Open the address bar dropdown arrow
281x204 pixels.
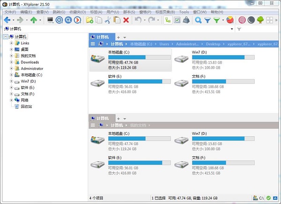pos(232,29)
